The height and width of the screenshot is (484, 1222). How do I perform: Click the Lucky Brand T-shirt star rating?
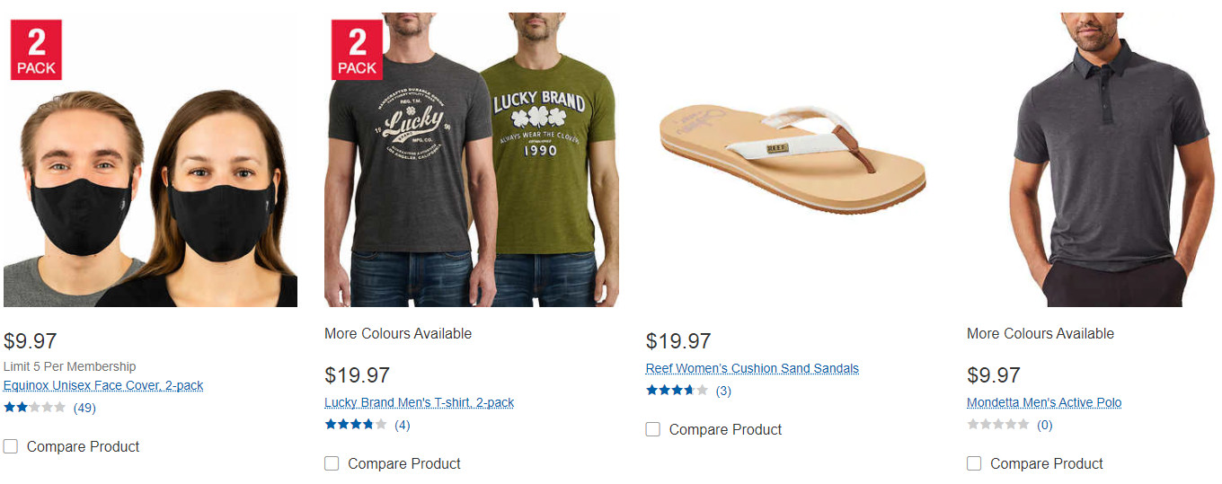[x=355, y=425]
